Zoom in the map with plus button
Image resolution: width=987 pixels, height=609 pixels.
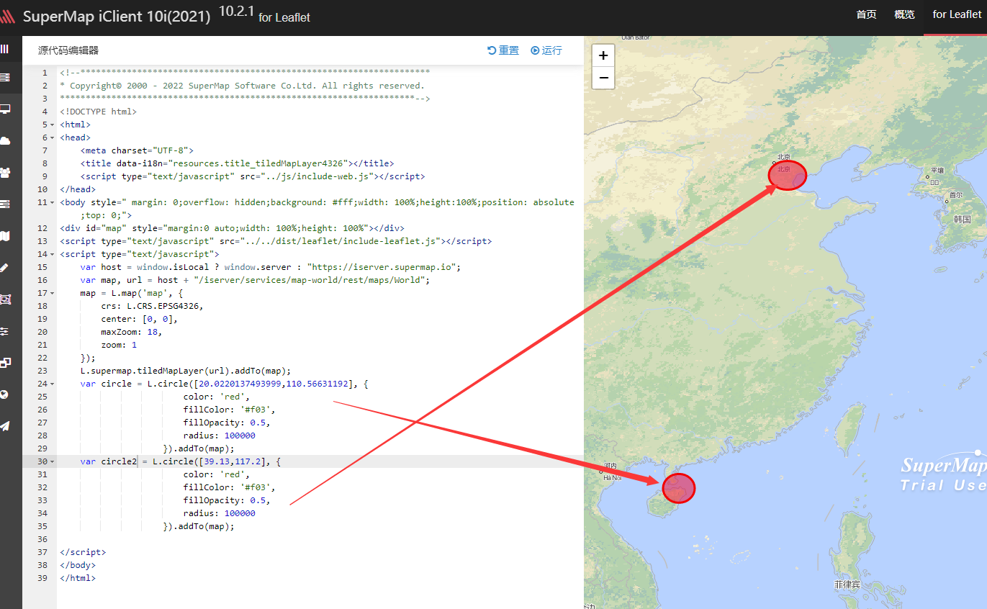[603, 55]
